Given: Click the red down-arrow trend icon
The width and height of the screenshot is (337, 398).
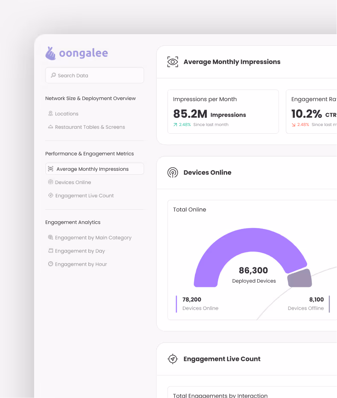Looking at the screenshot, I should click(x=293, y=125).
